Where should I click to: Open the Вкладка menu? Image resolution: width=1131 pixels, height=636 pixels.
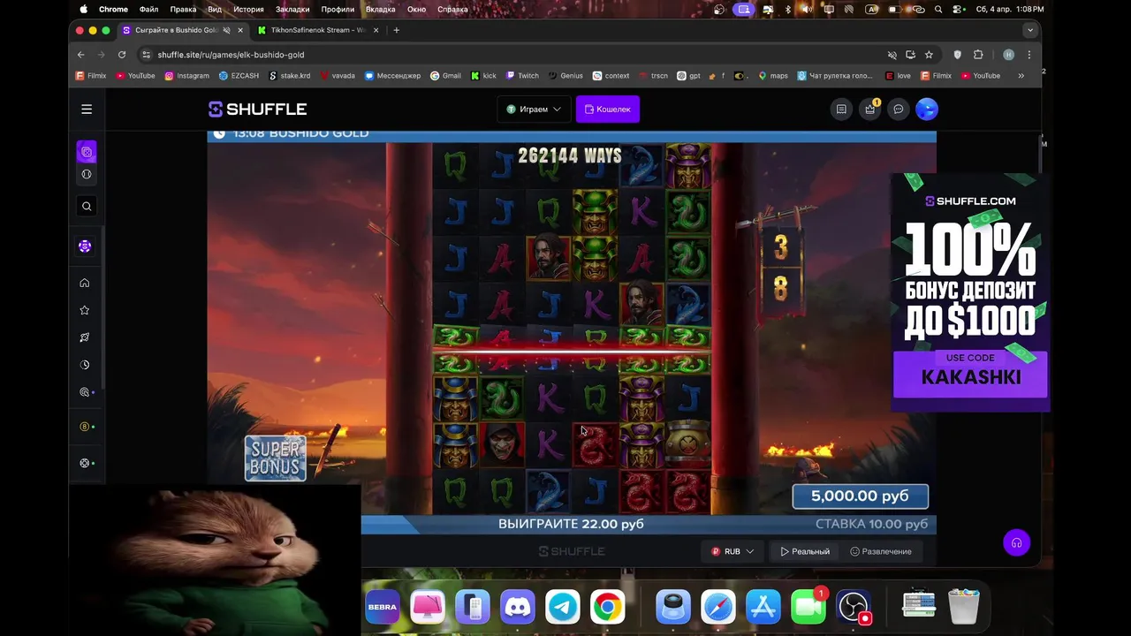click(381, 9)
